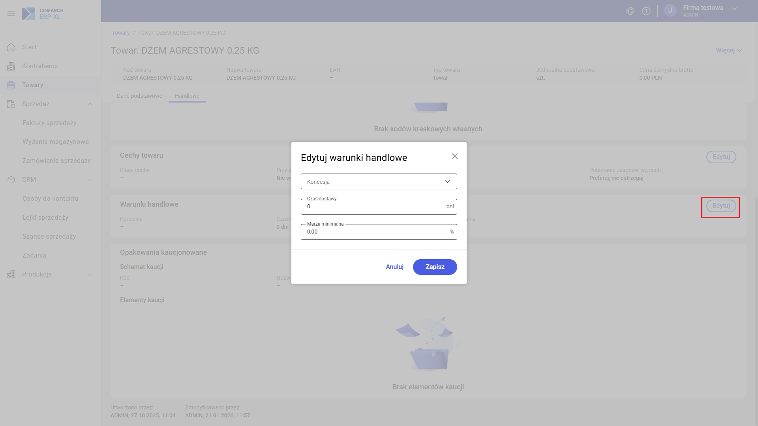
Task: Collapse the Sprzedaż menu section
Action: pos(90,104)
